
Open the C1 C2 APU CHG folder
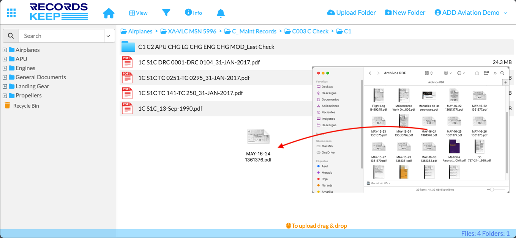tap(206, 47)
